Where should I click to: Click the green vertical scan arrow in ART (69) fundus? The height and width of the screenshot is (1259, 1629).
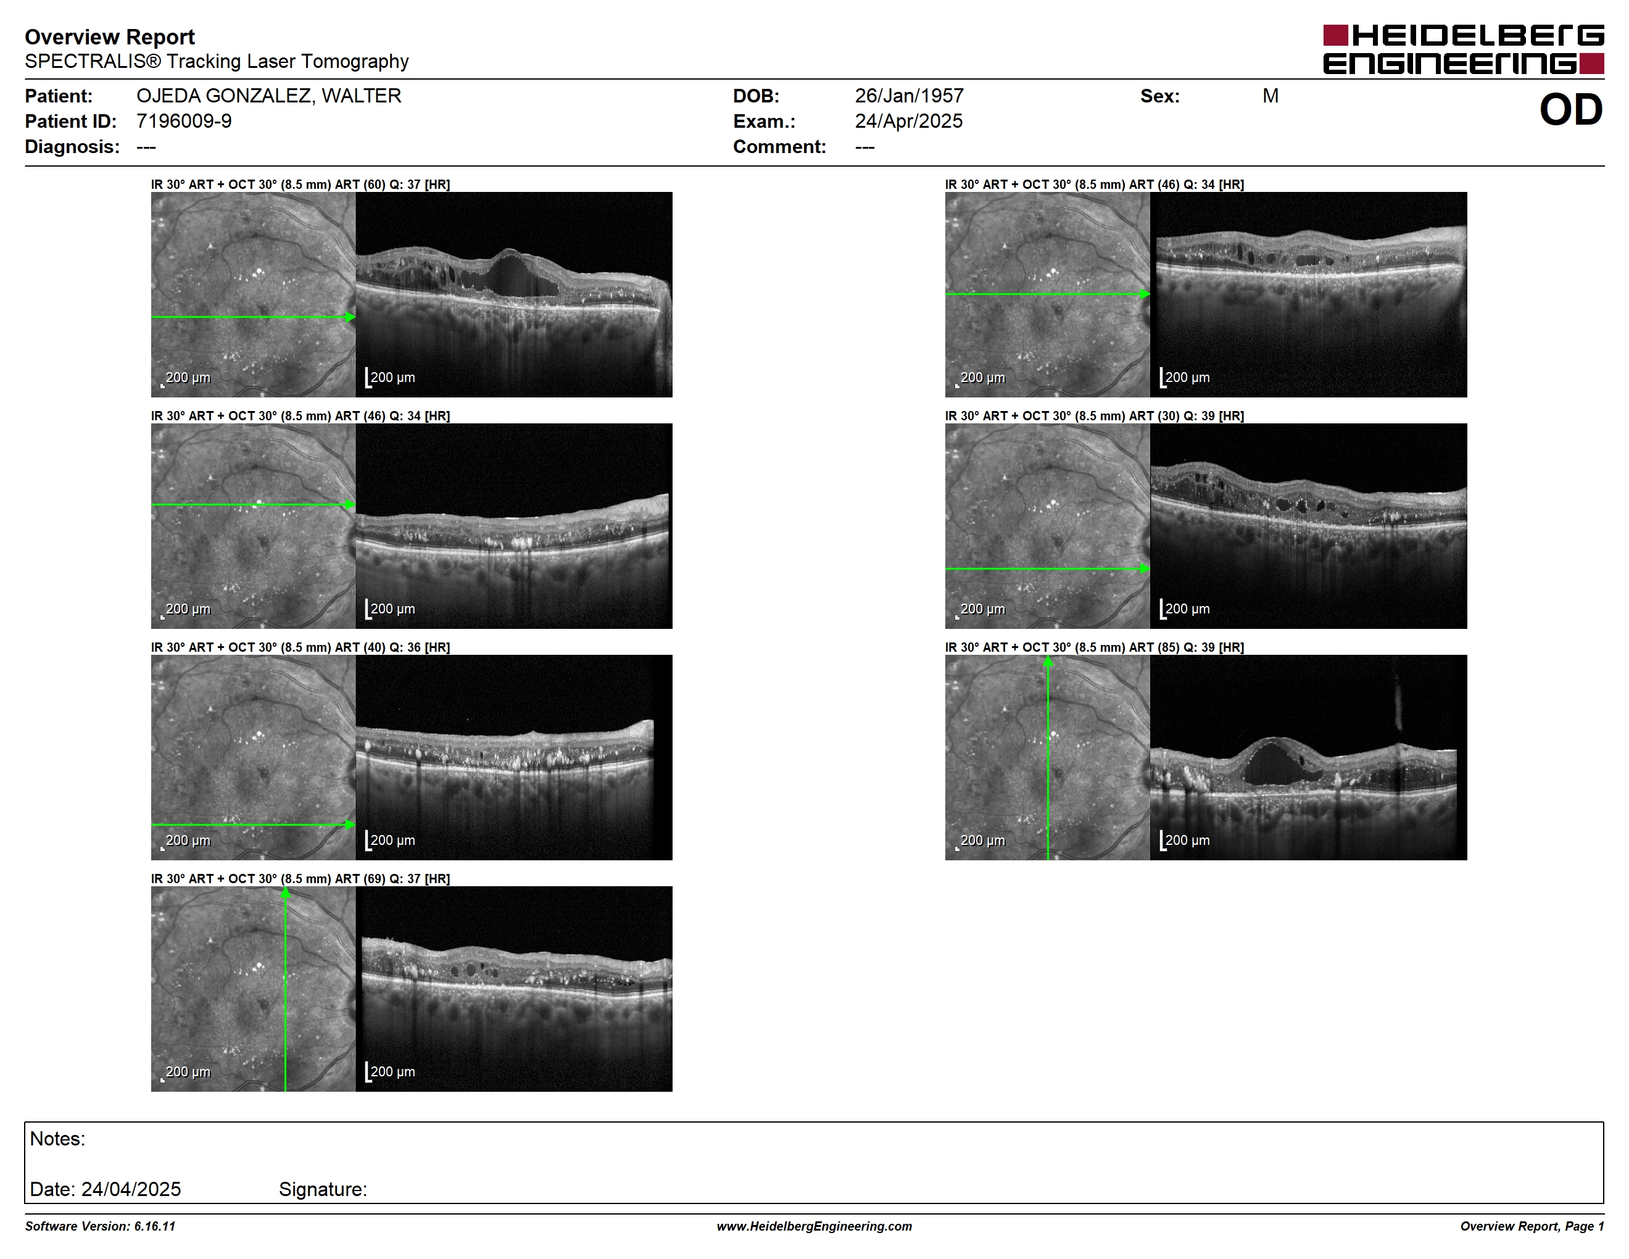285,989
